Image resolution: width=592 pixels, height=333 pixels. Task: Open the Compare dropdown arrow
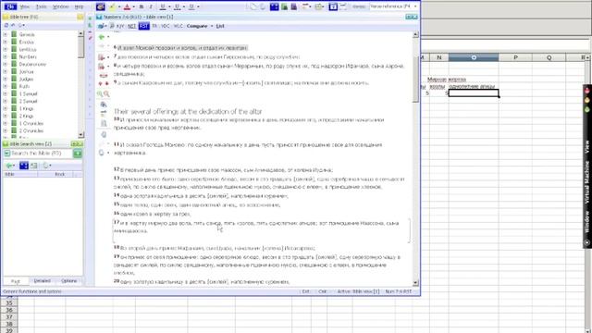[212, 26]
